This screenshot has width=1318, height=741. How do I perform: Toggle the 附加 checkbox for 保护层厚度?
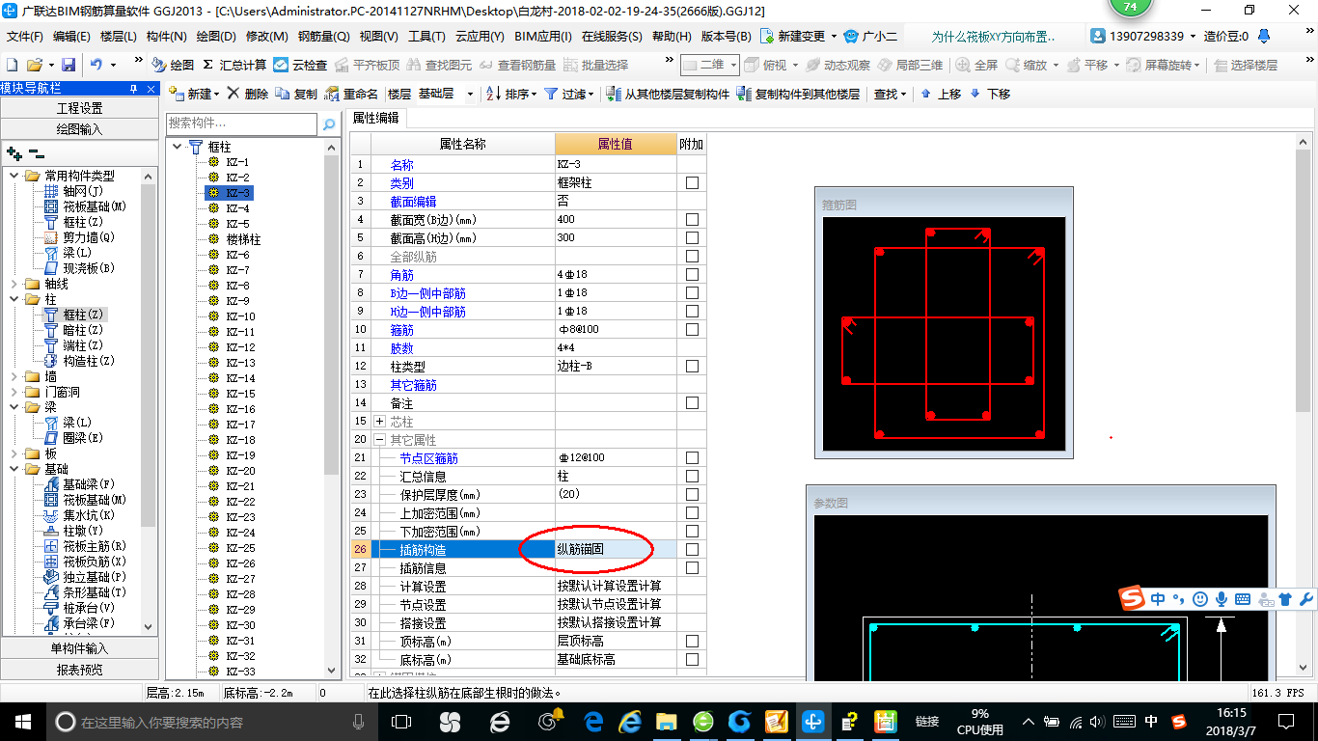click(x=692, y=495)
